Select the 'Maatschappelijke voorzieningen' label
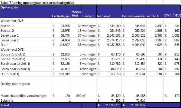The height and width of the screenshot is (108, 181). 23,96
